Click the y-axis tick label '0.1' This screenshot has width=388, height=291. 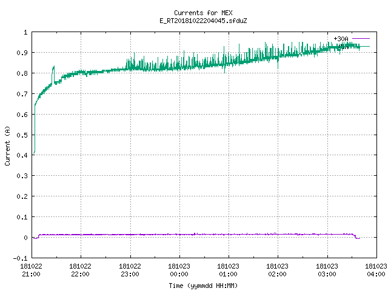[x=22, y=217]
